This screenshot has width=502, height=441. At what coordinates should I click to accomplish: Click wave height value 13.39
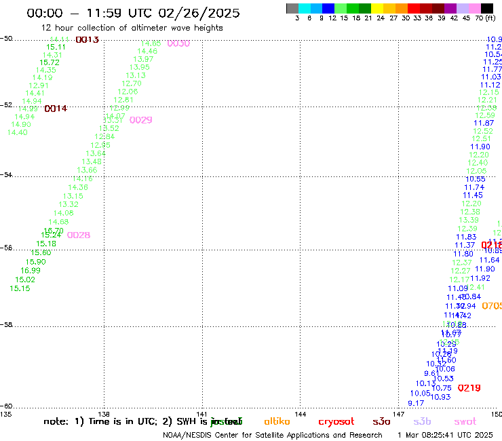(469, 220)
